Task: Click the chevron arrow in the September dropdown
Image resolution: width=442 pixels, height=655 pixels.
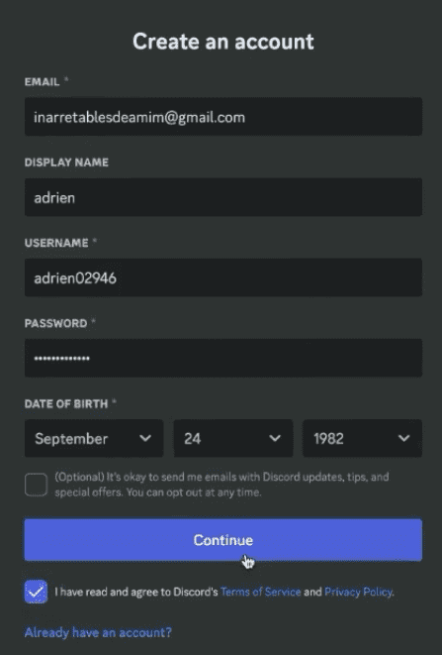Action: pyautogui.click(x=145, y=438)
